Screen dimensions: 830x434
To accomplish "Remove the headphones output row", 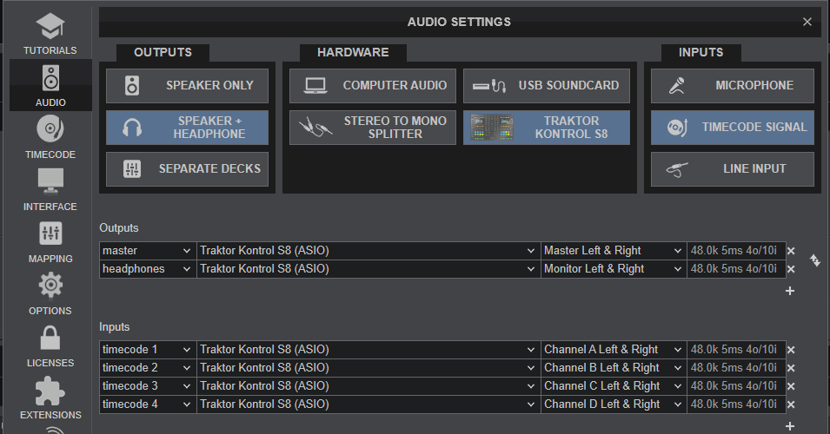I will 791,269.
